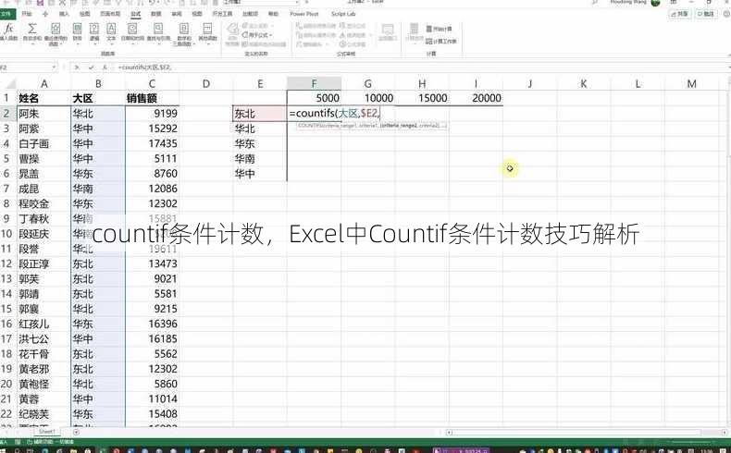Open the Insert Function fx button
Image resolution: width=731 pixels, height=453 pixels.
8,31
